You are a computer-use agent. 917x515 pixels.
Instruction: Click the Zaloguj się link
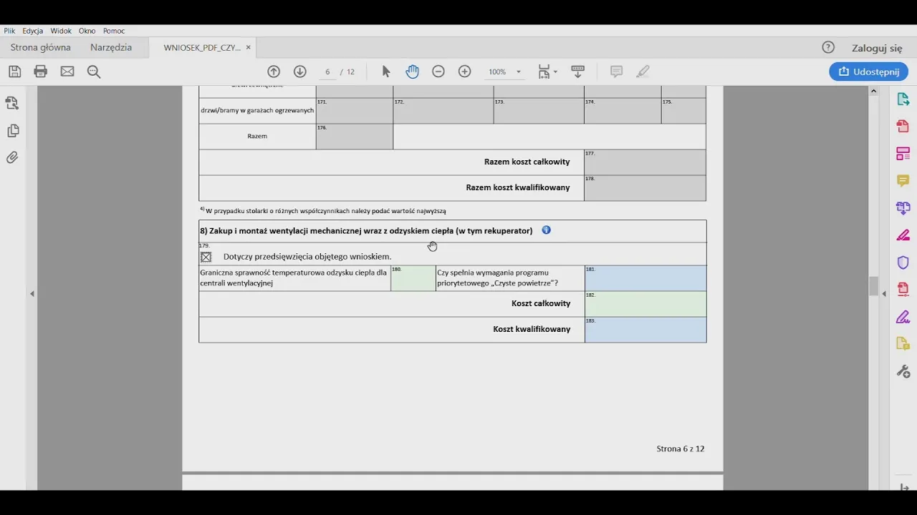click(877, 48)
